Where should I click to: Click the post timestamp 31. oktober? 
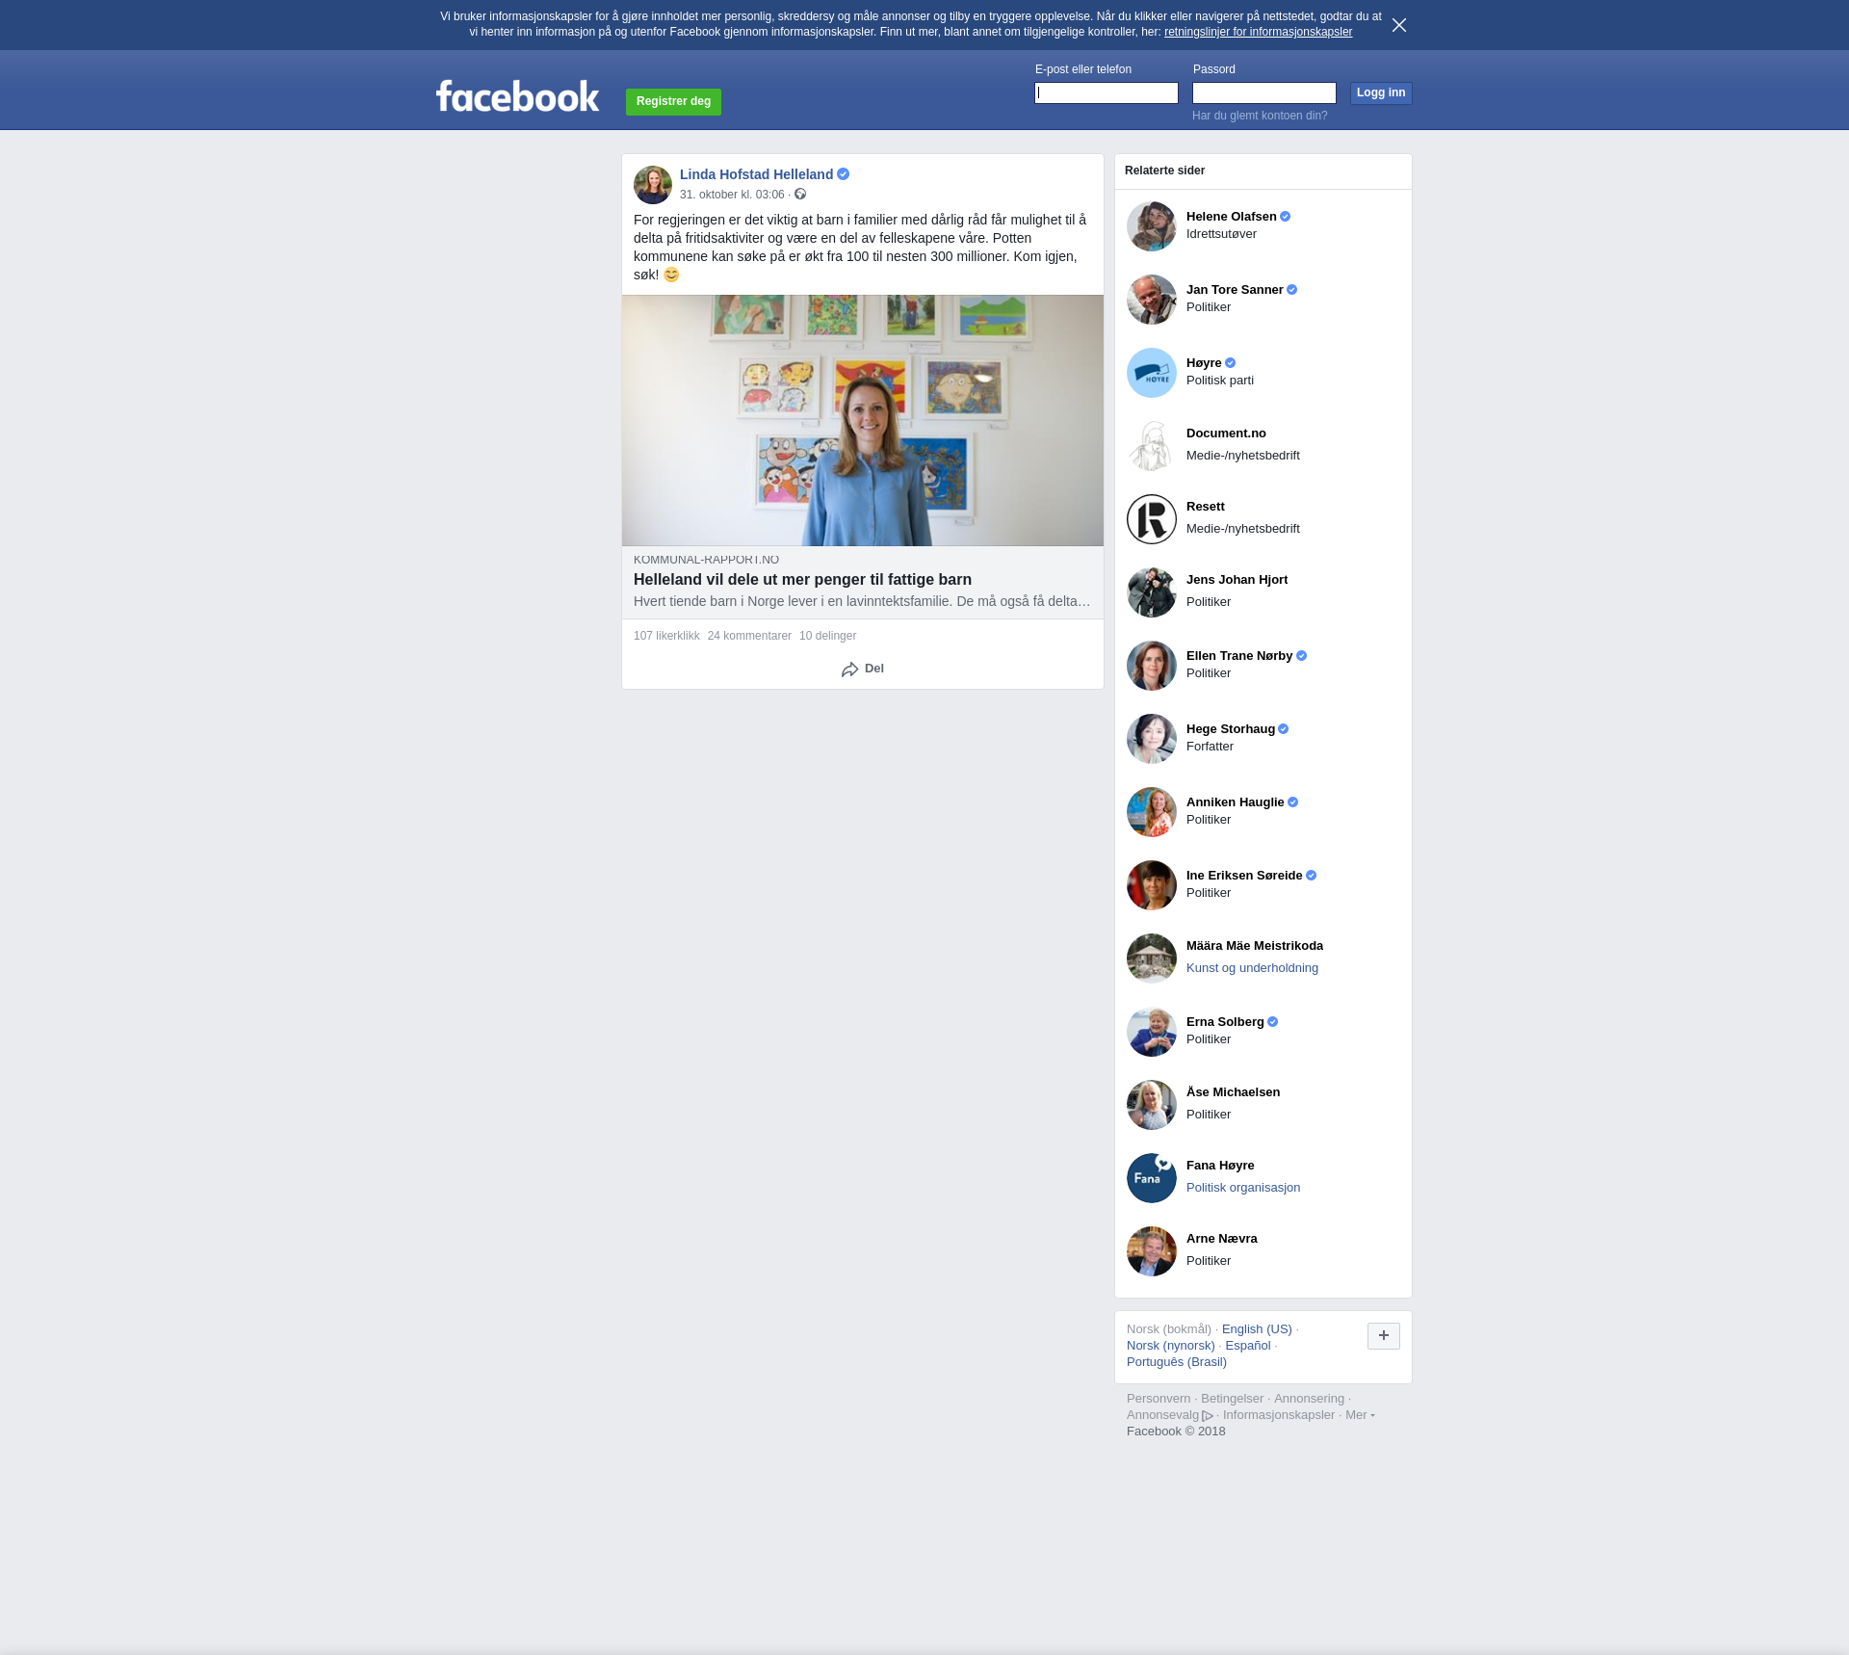coord(732,195)
